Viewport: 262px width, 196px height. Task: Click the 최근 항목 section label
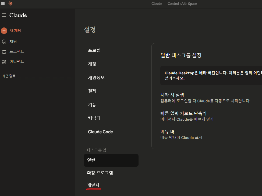click(9, 76)
